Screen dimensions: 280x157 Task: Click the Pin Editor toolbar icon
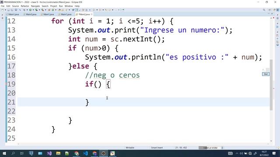click(x=123, y=10)
